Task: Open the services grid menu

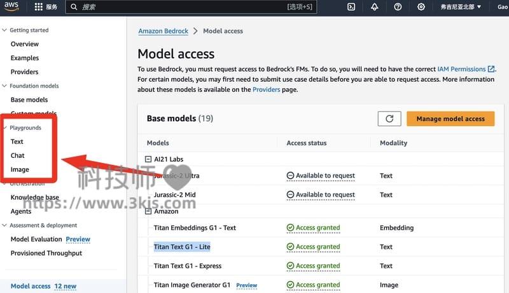Action: tap(39, 7)
